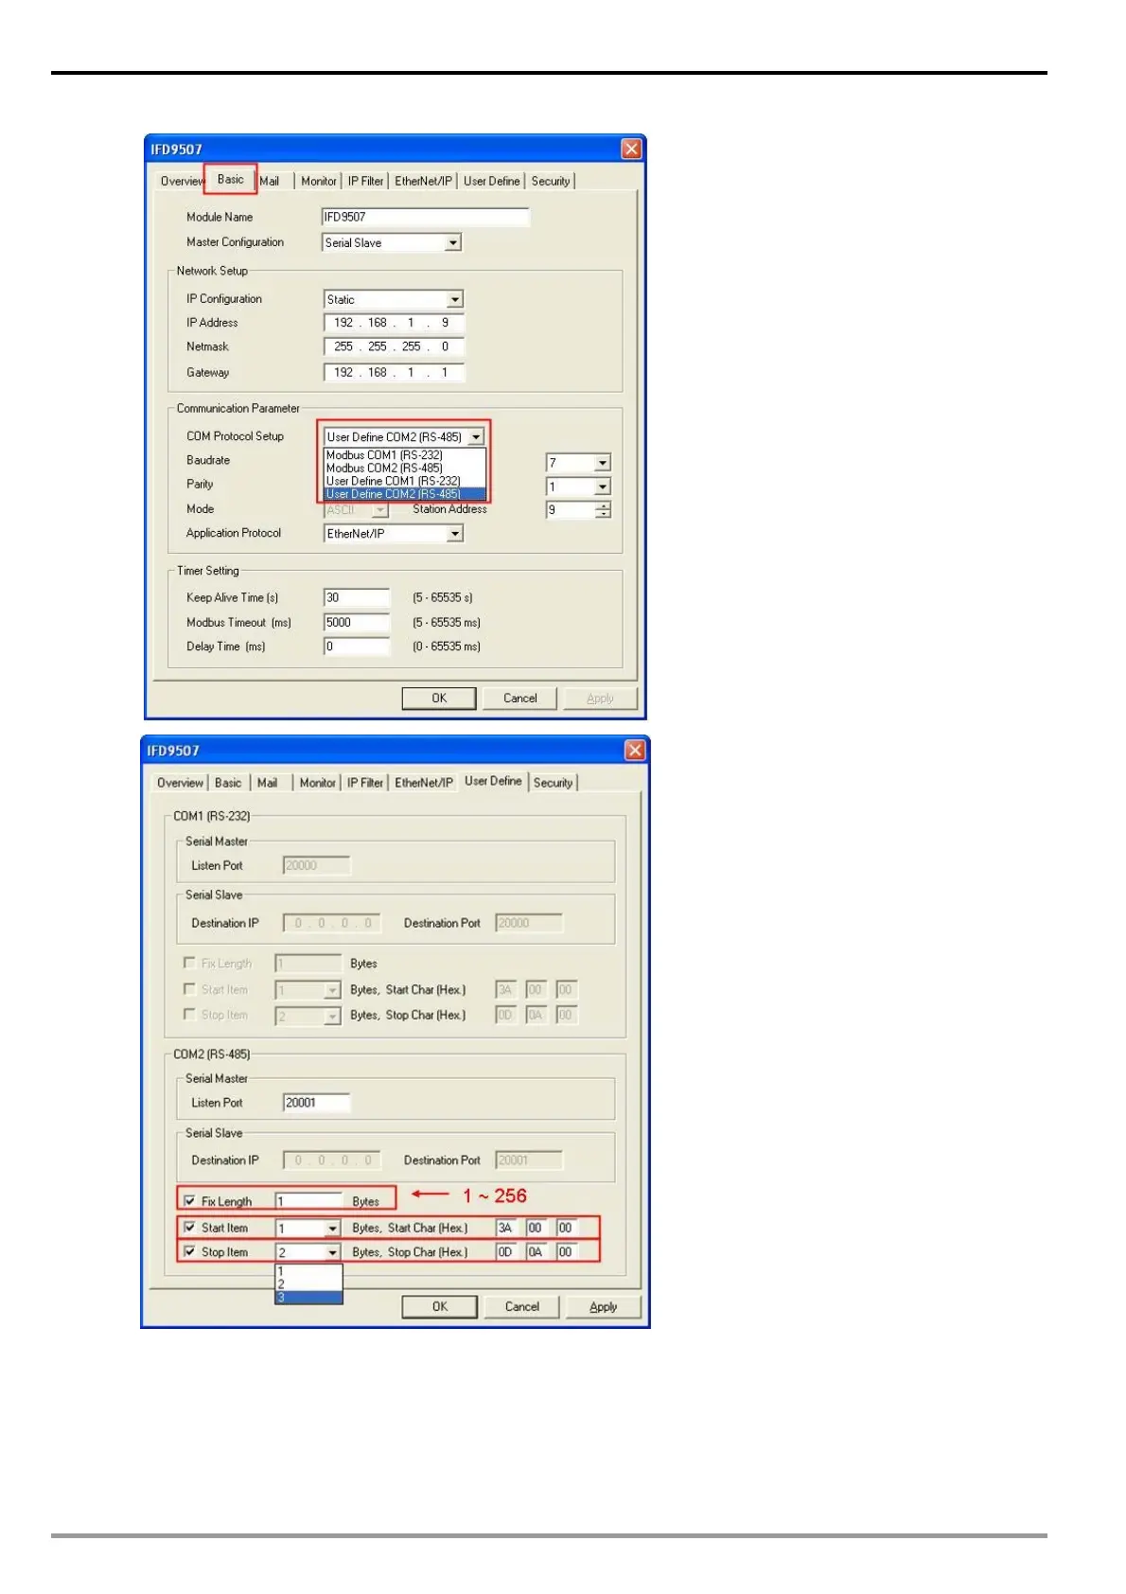
Task: Click Modbus Timeout input field
Action: click(357, 622)
